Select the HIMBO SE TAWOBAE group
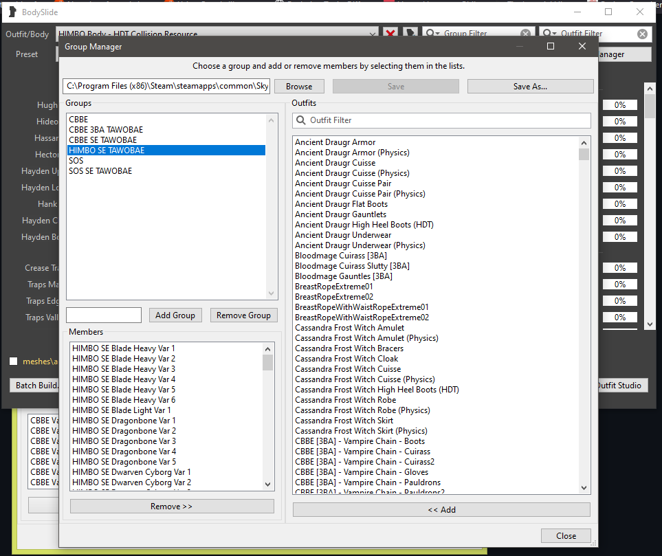 tap(166, 151)
